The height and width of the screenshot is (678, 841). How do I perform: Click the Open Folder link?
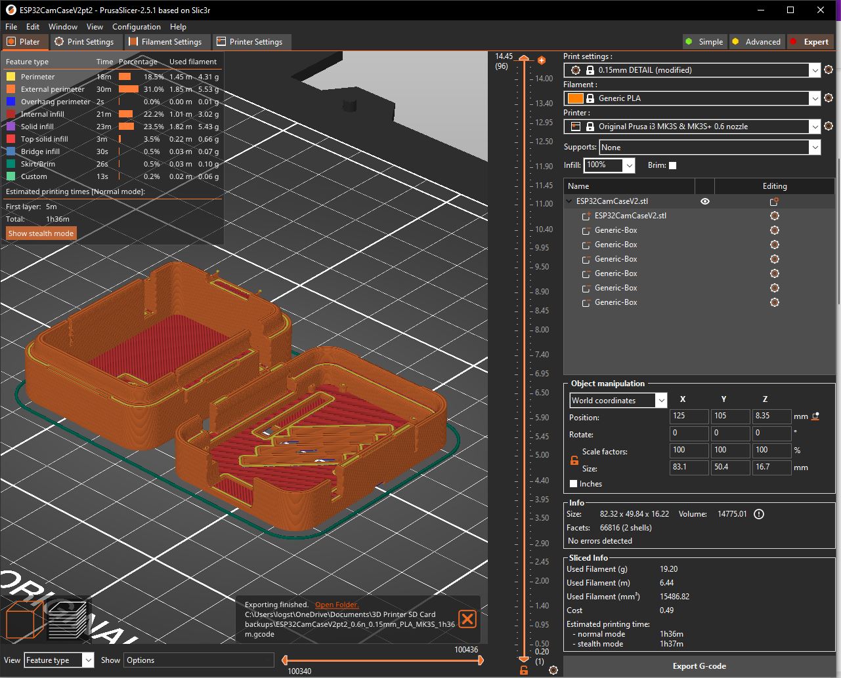(x=337, y=605)
